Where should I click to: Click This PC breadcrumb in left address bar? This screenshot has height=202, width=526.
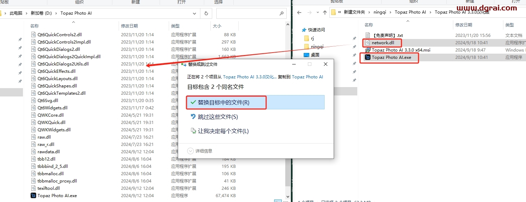click(x=16, y=13)
